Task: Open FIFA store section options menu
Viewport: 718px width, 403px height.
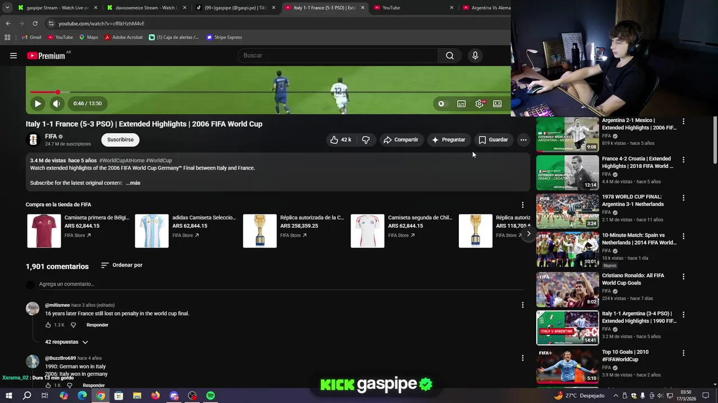Action: click(x=522, y=205)
